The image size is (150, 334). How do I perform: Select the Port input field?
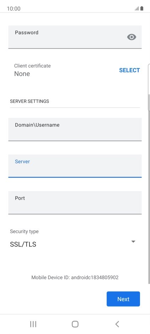click(75, 202)
